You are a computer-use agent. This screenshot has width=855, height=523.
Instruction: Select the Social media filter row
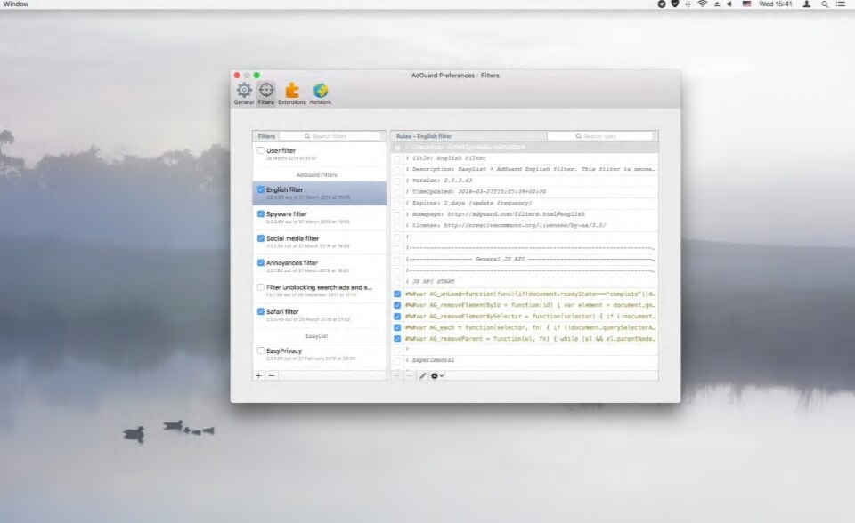pyautogui.click(x=319, y=242)
